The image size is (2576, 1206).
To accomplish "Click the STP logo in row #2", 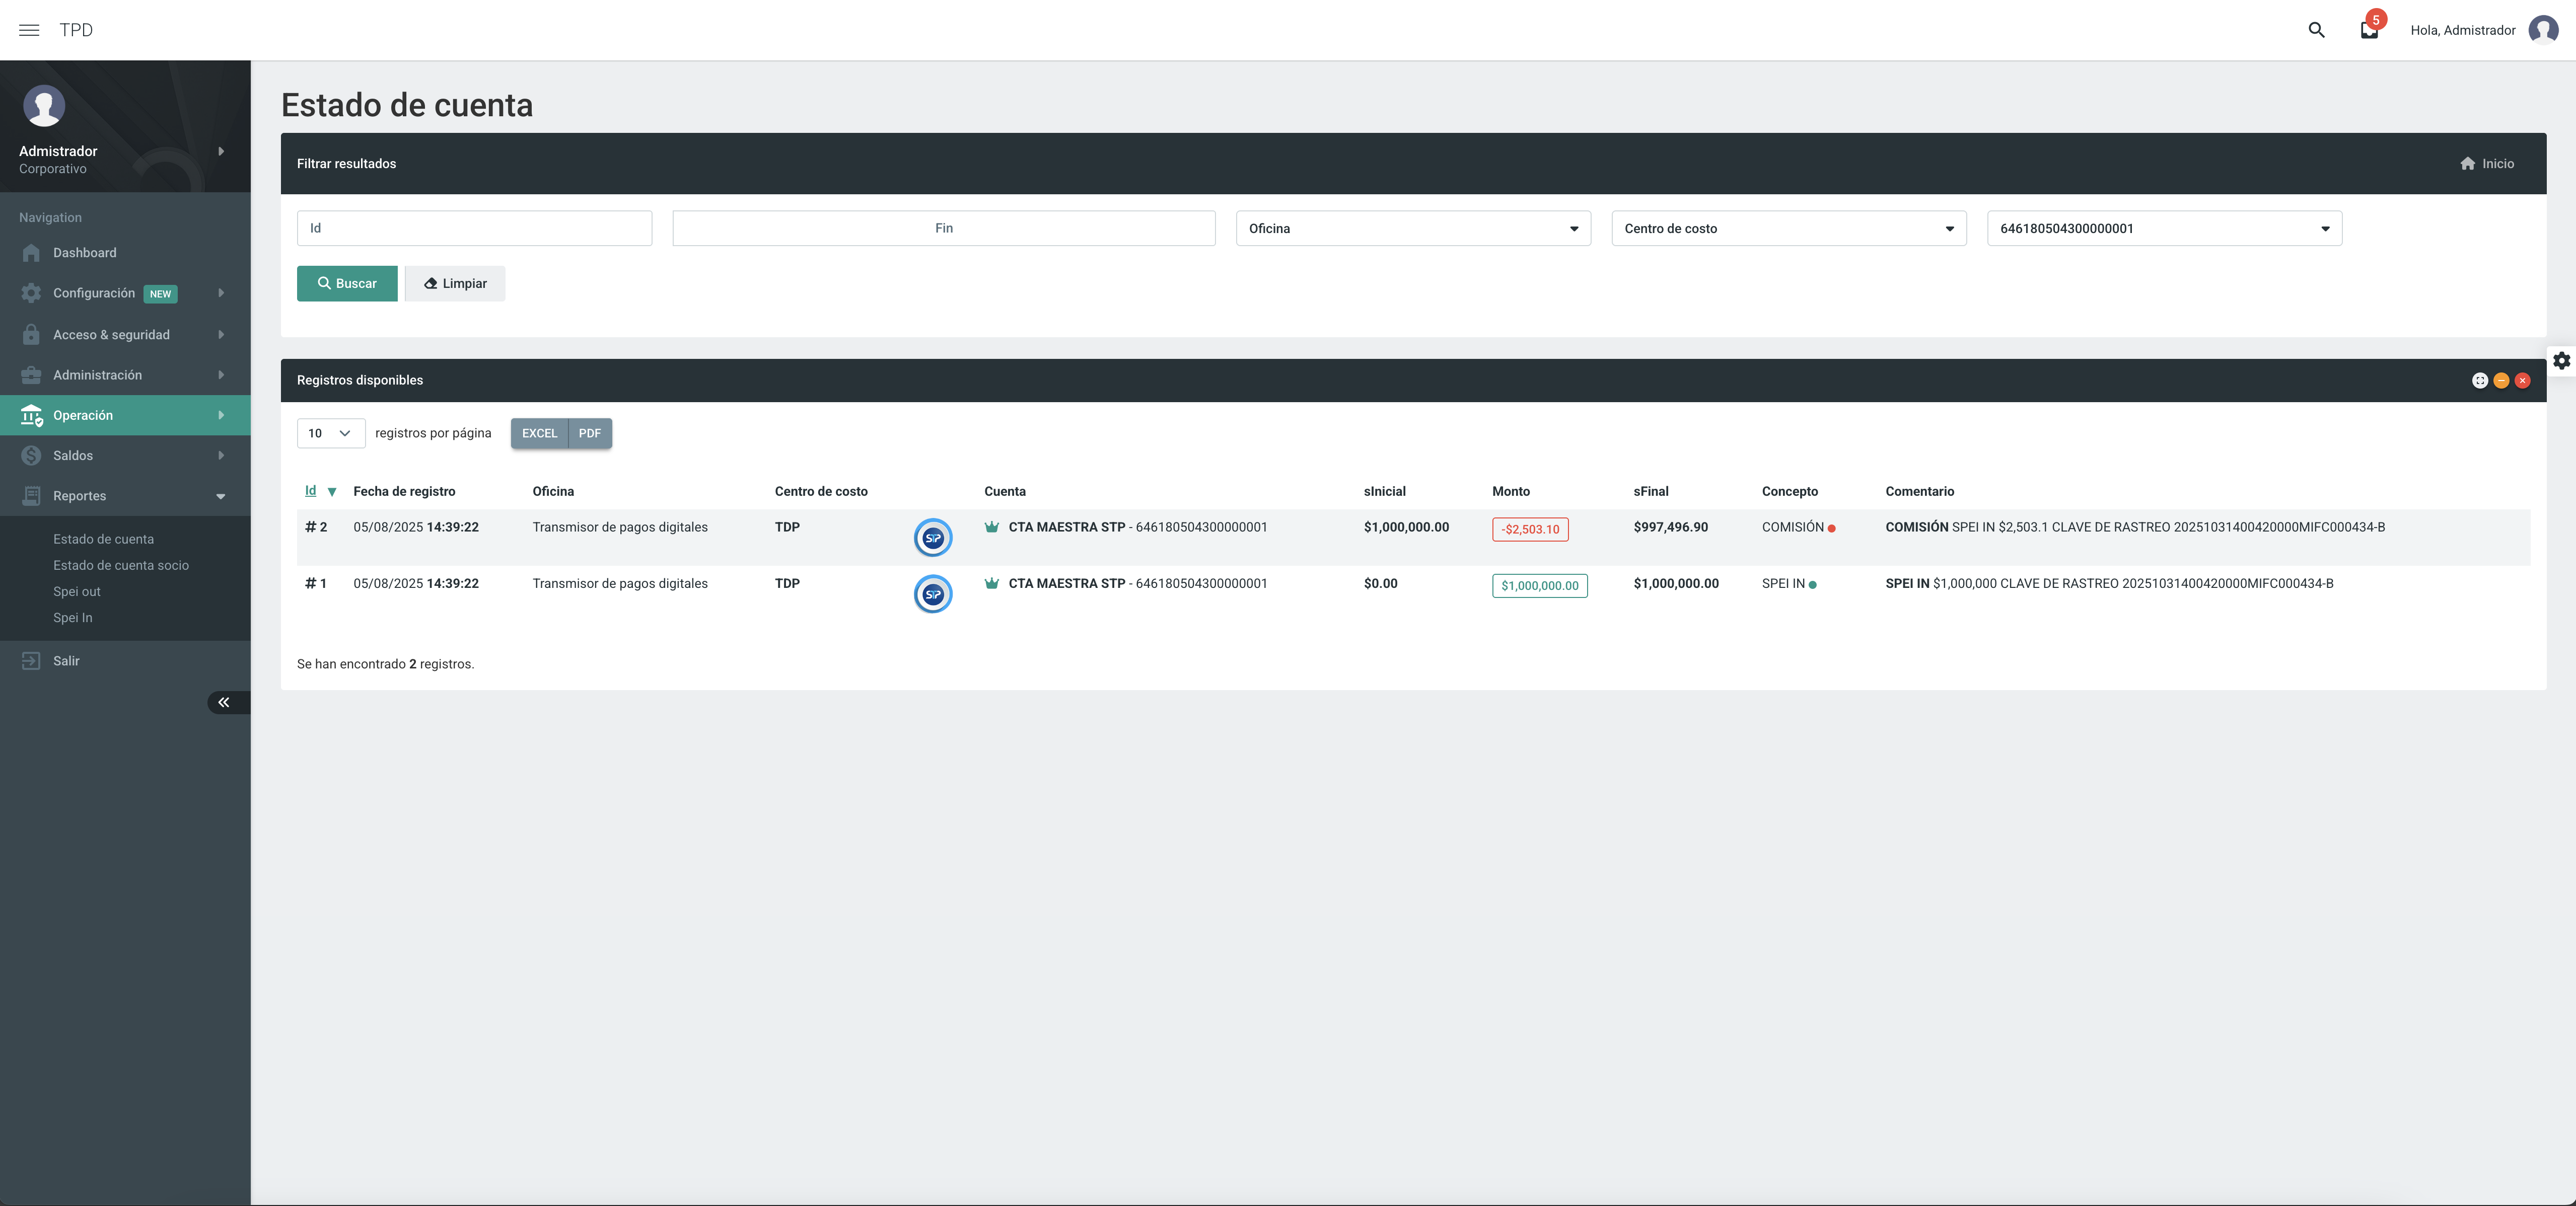I will point(932,538).
